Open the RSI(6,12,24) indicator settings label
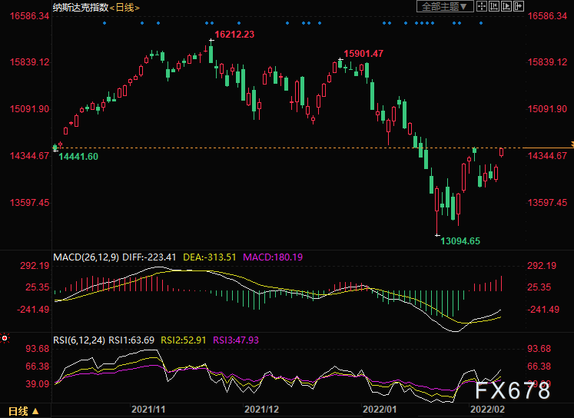 point(79,340)
